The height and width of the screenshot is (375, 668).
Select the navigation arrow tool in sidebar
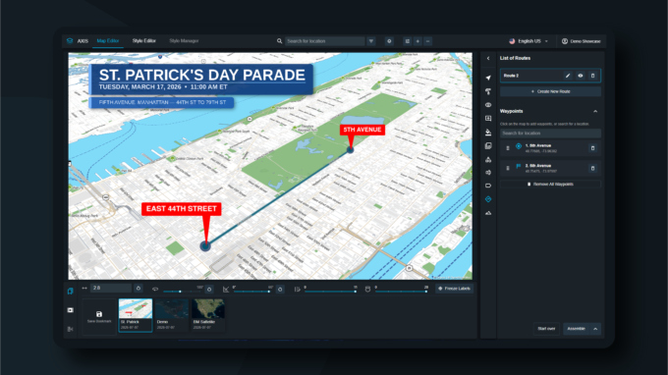488,78
